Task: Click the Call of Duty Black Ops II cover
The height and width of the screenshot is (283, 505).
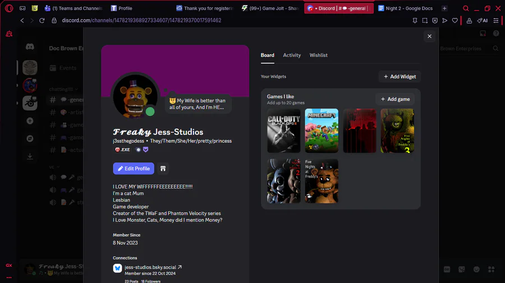Action: (x=284, y=131)
